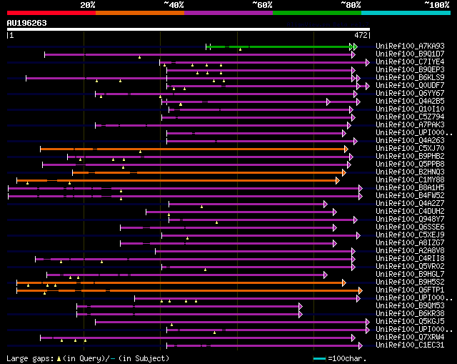Click the green ~80% legend segment
457x364 pixels.
(x=317, y=13)
